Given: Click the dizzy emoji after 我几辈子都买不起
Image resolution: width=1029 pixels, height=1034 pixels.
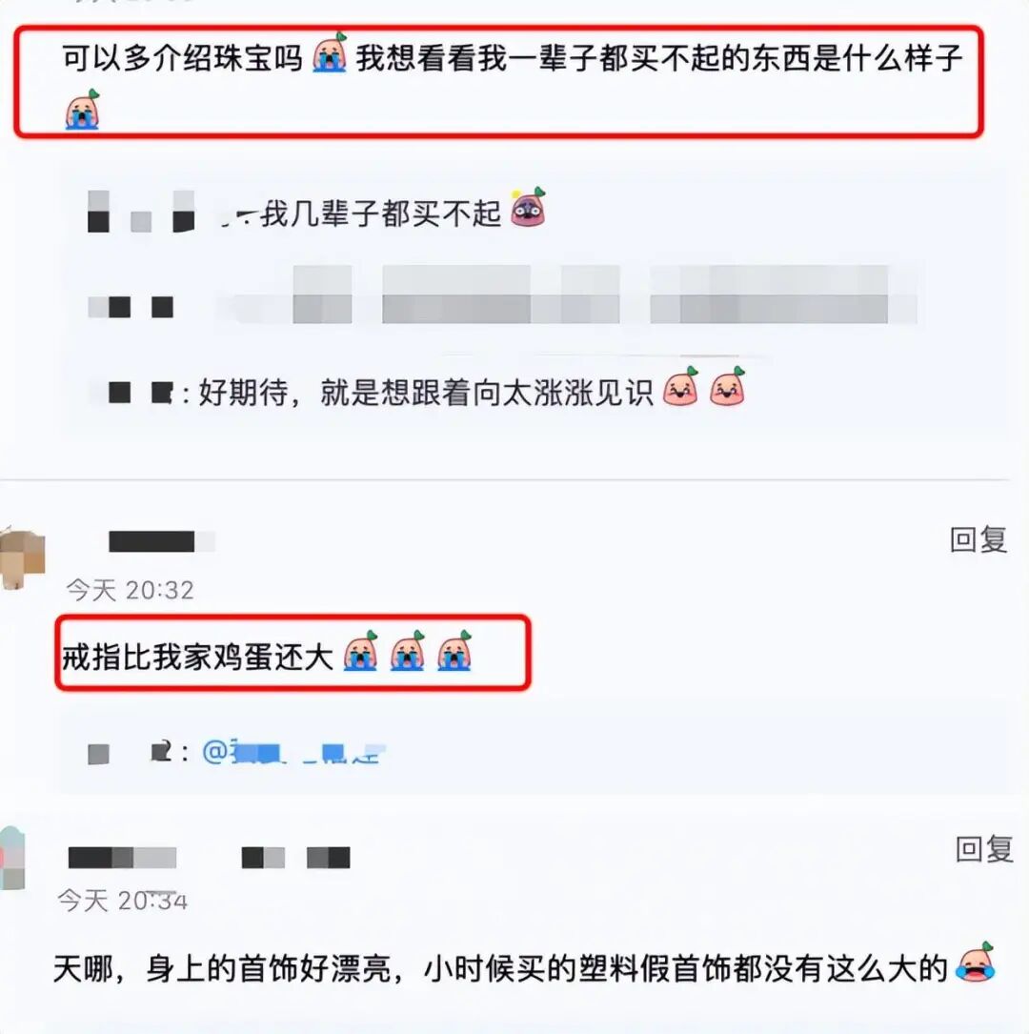Looking at the screenshot, I should pos(529,208).
